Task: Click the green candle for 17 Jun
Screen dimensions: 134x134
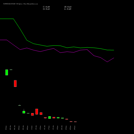Action: (50, 117)
